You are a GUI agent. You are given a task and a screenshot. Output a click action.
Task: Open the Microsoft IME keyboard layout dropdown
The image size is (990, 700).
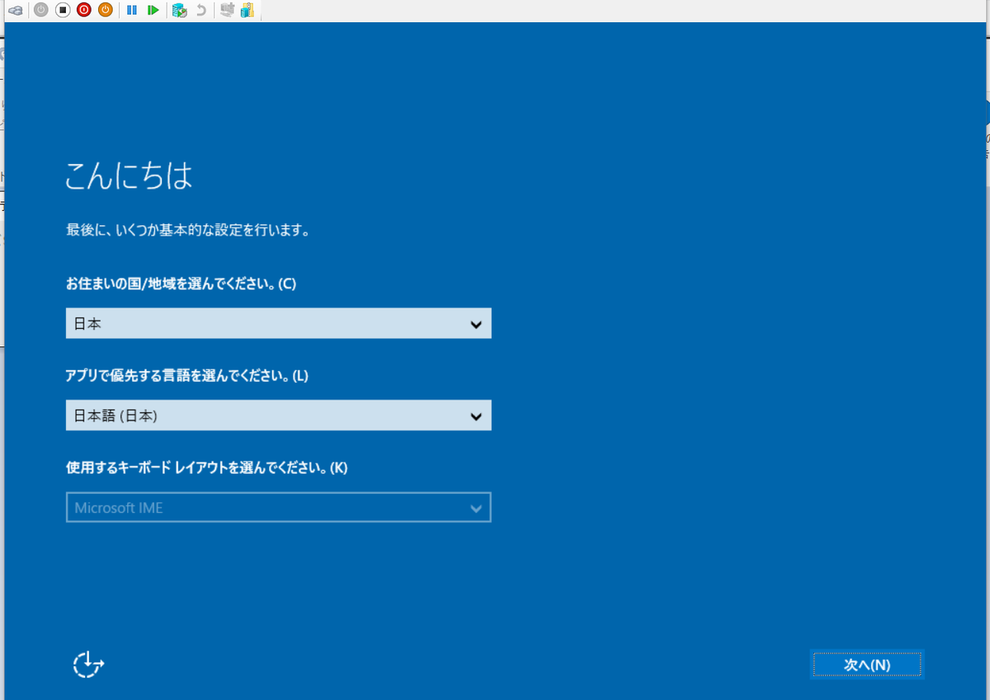[278, 507]
